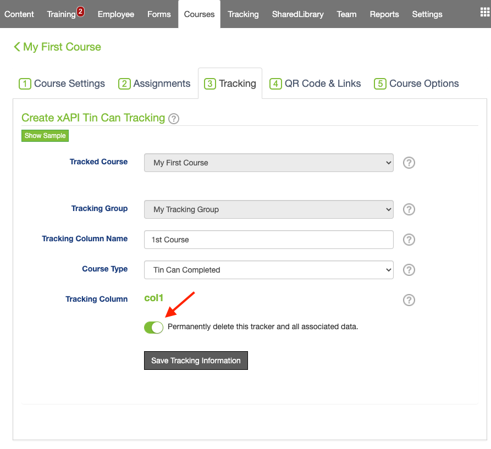This screenshot has height=449, width=491.
Task: Click help icon for Course Type
Action: pos(409,270)
